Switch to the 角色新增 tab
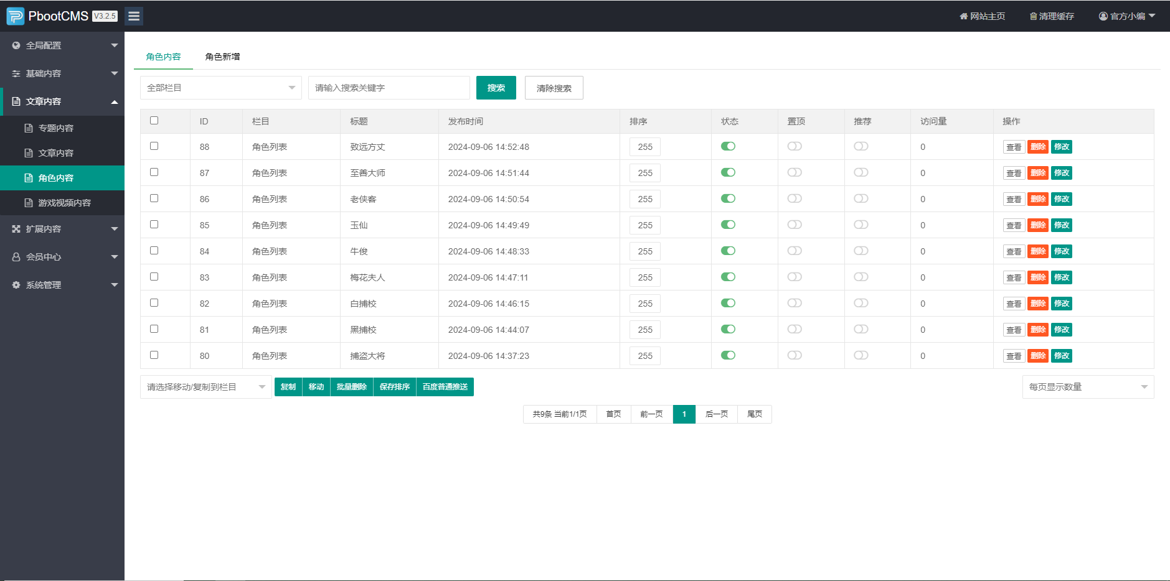Image resolution: width=1170 pixels, height=581 pixels. (x=222, y=57)
